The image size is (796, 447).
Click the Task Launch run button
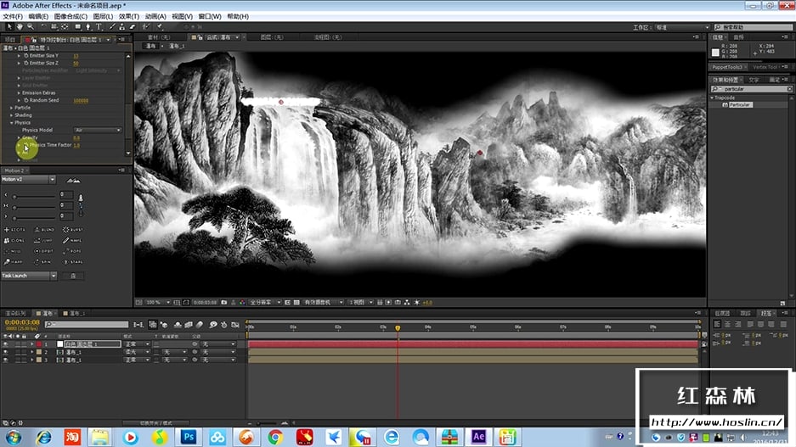pyautogui.click(x=72, y=276)
